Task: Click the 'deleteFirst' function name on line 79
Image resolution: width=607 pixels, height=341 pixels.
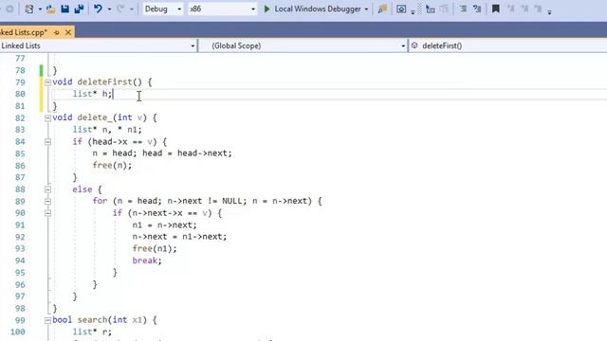Action: click(104, 82)
